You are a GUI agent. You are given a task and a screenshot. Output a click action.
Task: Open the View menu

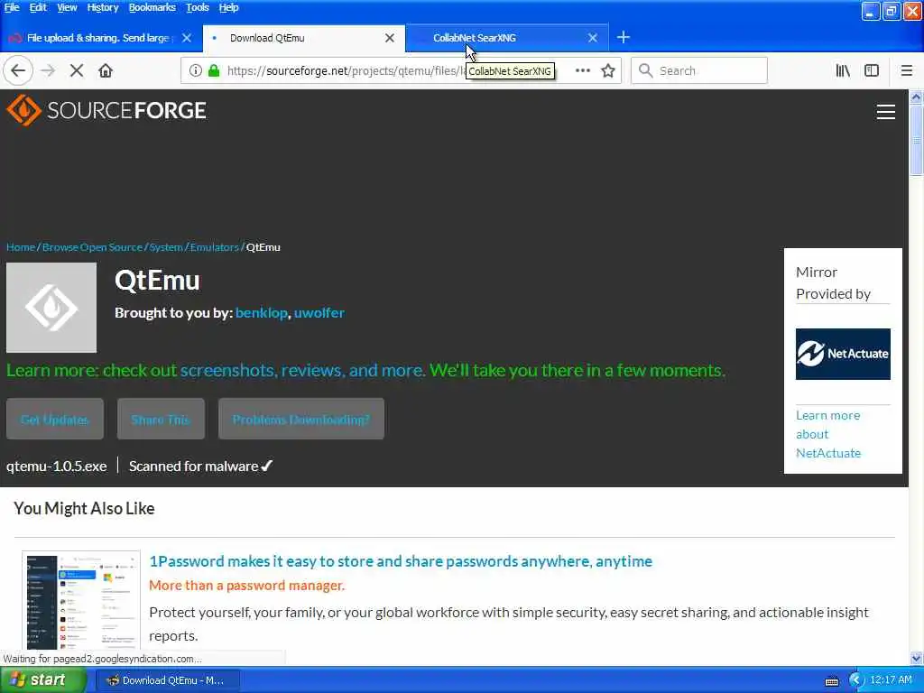coord(67,7)
